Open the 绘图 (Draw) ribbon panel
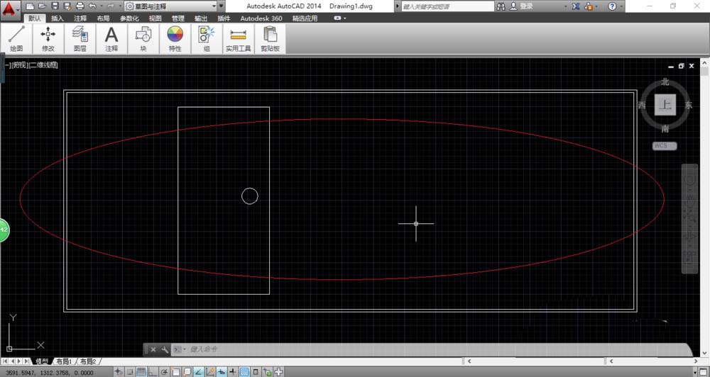Viewport: 710px width, 377px height. [16, 39]
